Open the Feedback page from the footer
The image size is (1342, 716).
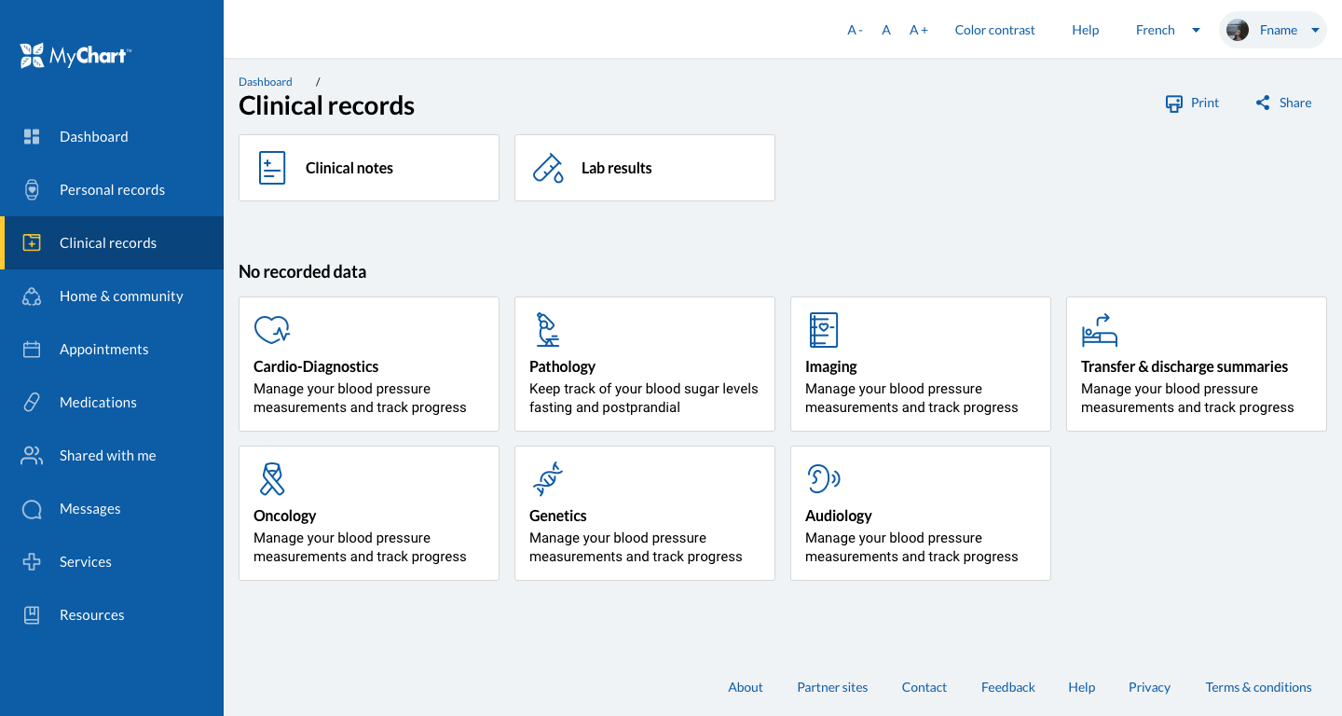[x=1007, y=687]
